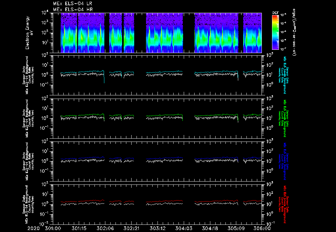Click the 'Electron Energy eV' axis label
This screenshot has width=336, height=232.
pyautogui.click(x=29, y=33)
